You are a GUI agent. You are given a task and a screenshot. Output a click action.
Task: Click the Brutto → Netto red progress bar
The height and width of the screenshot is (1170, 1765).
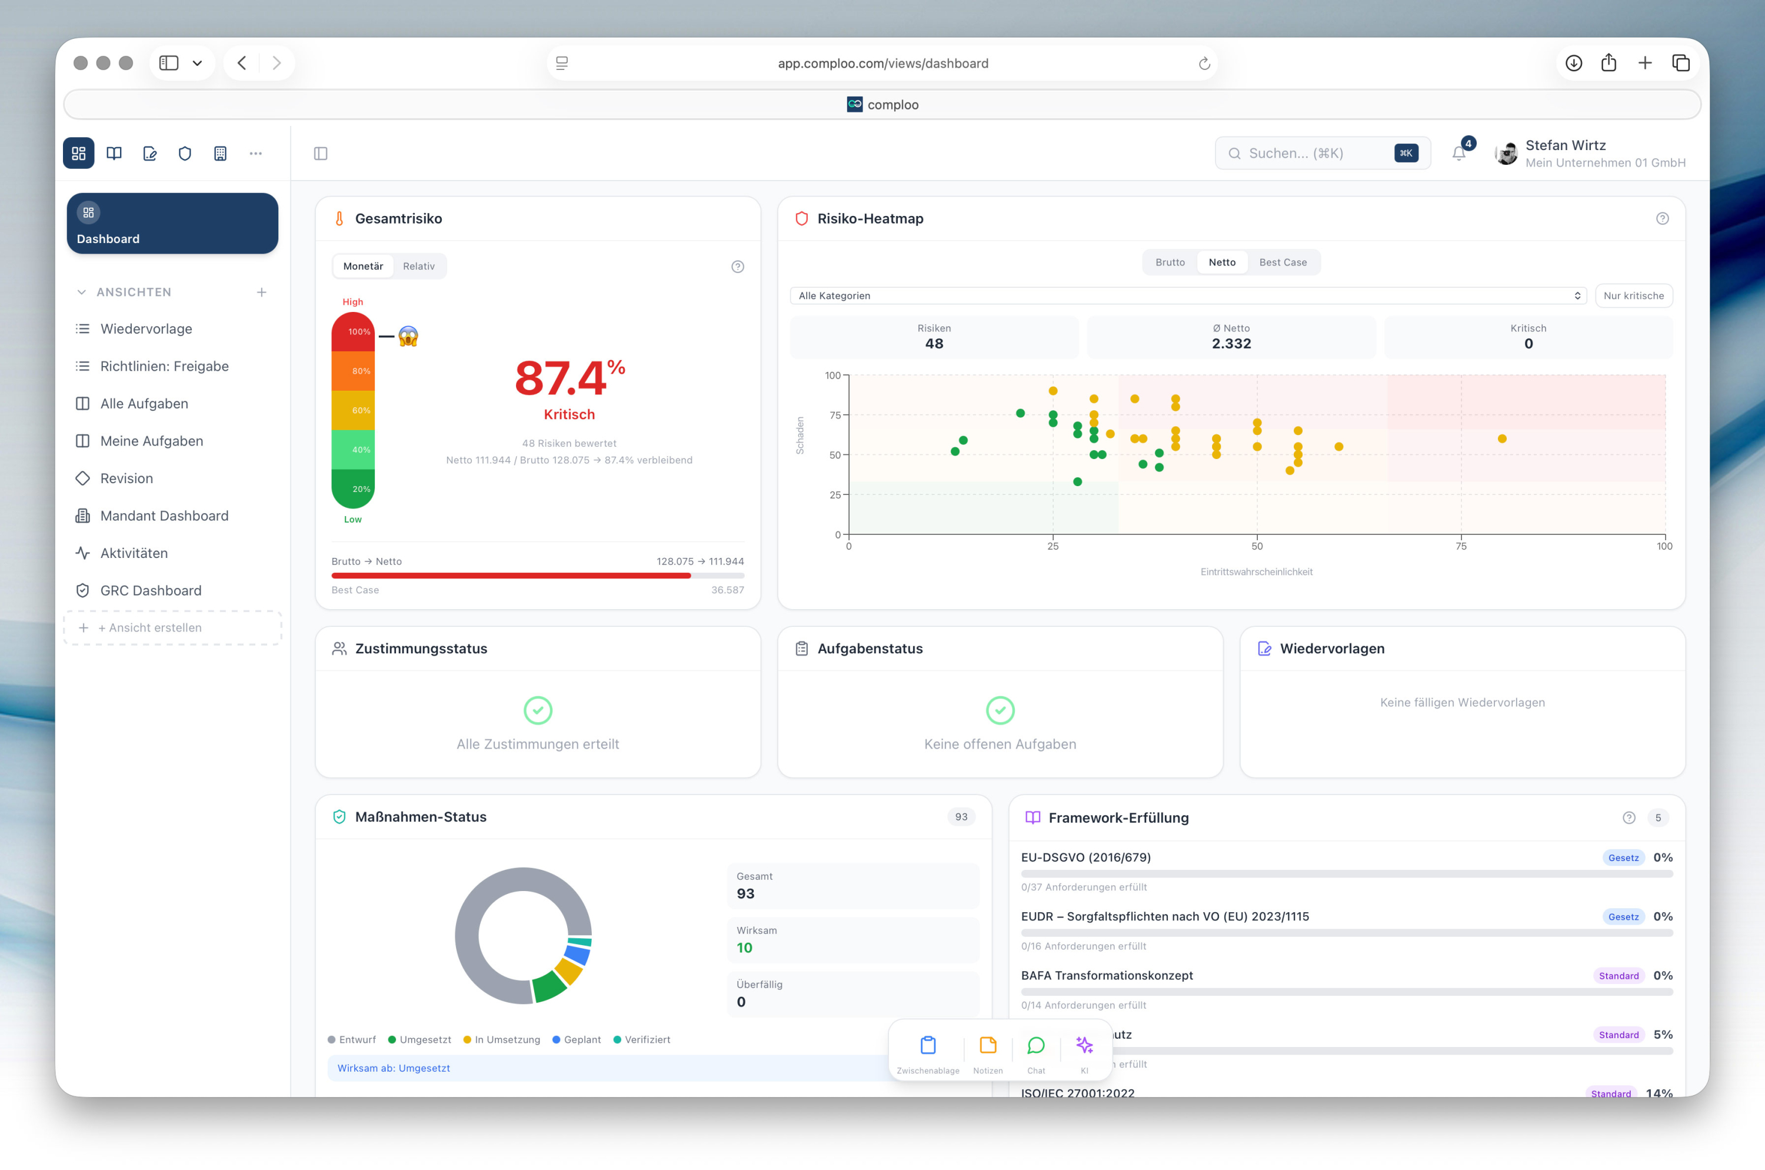click(511, 576)
